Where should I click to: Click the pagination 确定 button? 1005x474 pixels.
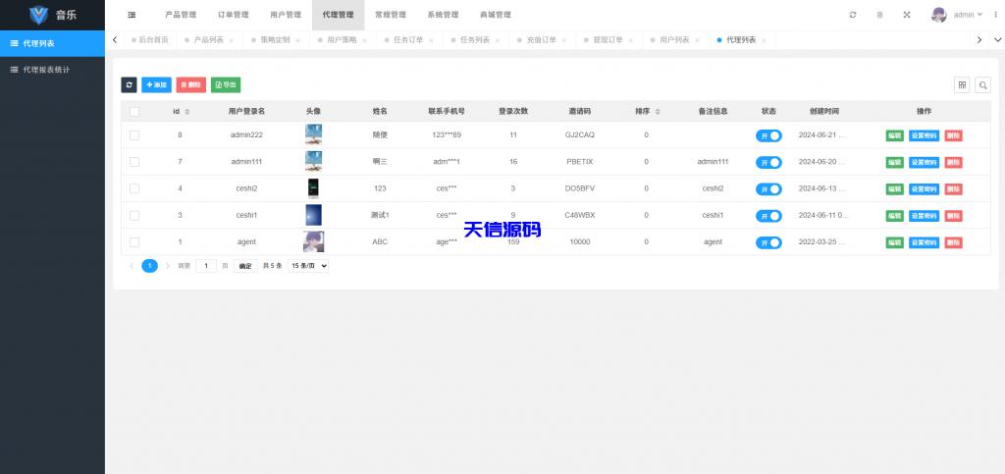(245, 266)
